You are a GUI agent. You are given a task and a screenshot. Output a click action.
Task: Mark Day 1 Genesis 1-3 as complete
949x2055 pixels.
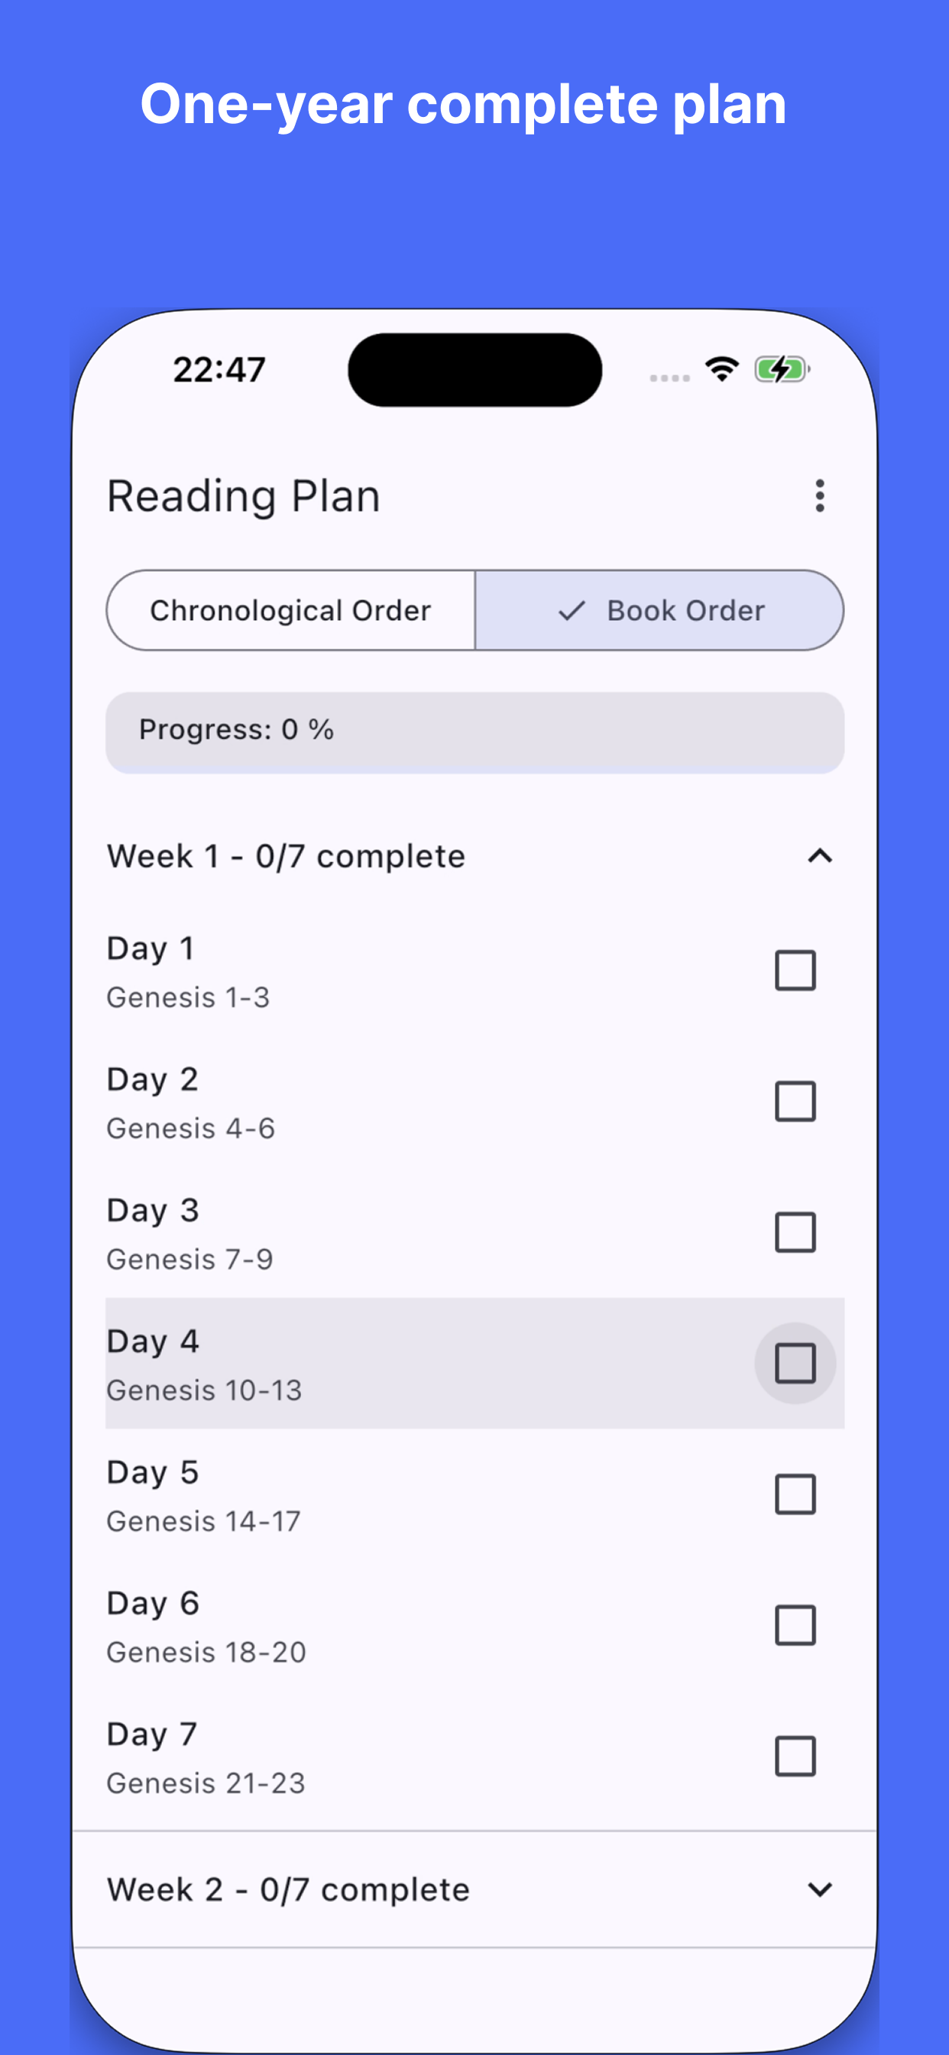[x=795, y=971]
